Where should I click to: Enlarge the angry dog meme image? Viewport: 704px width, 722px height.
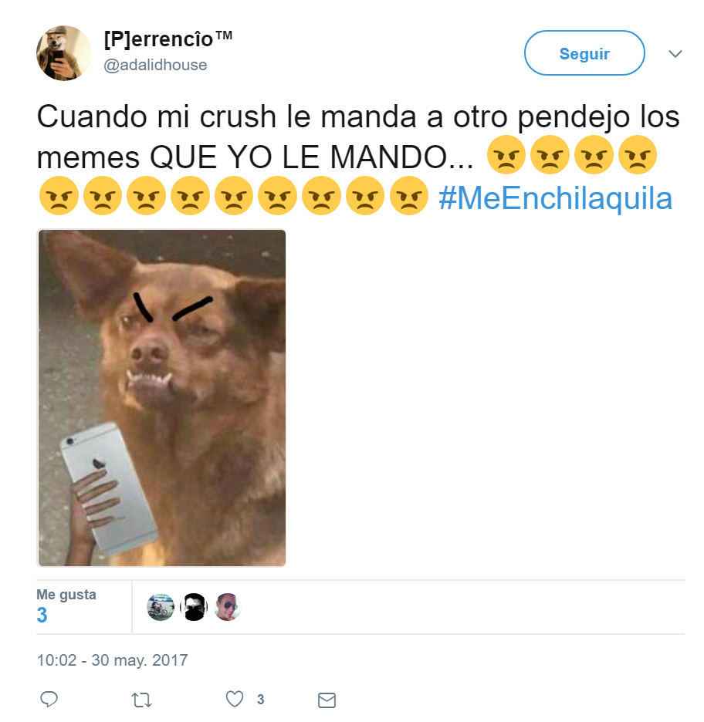(x=161, y=398)
